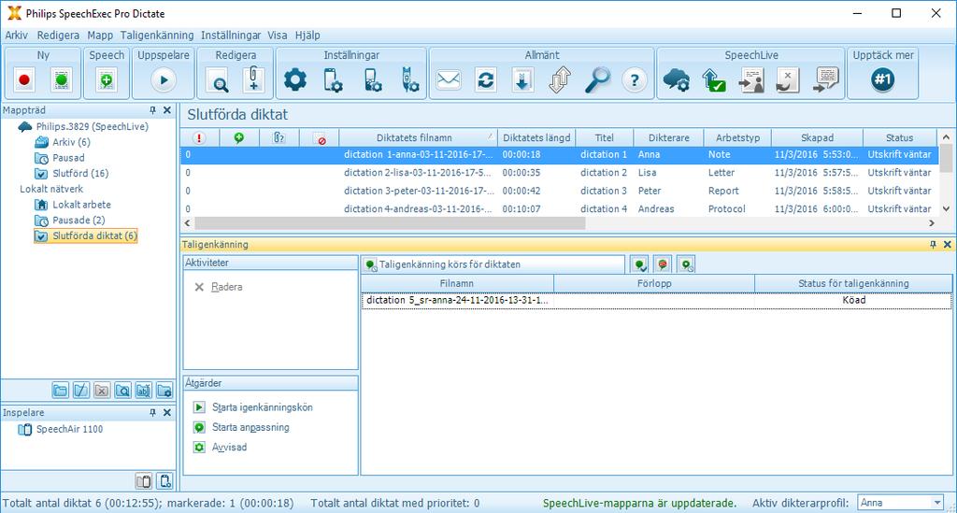This screenshot has height=513, width=957.
Task: Click the Taligenkänning körs för diktaten field
Action: click(493, 264)
